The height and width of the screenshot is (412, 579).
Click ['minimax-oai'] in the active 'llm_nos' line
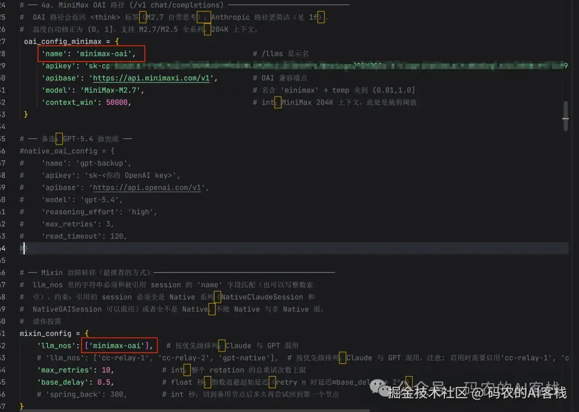117,346
